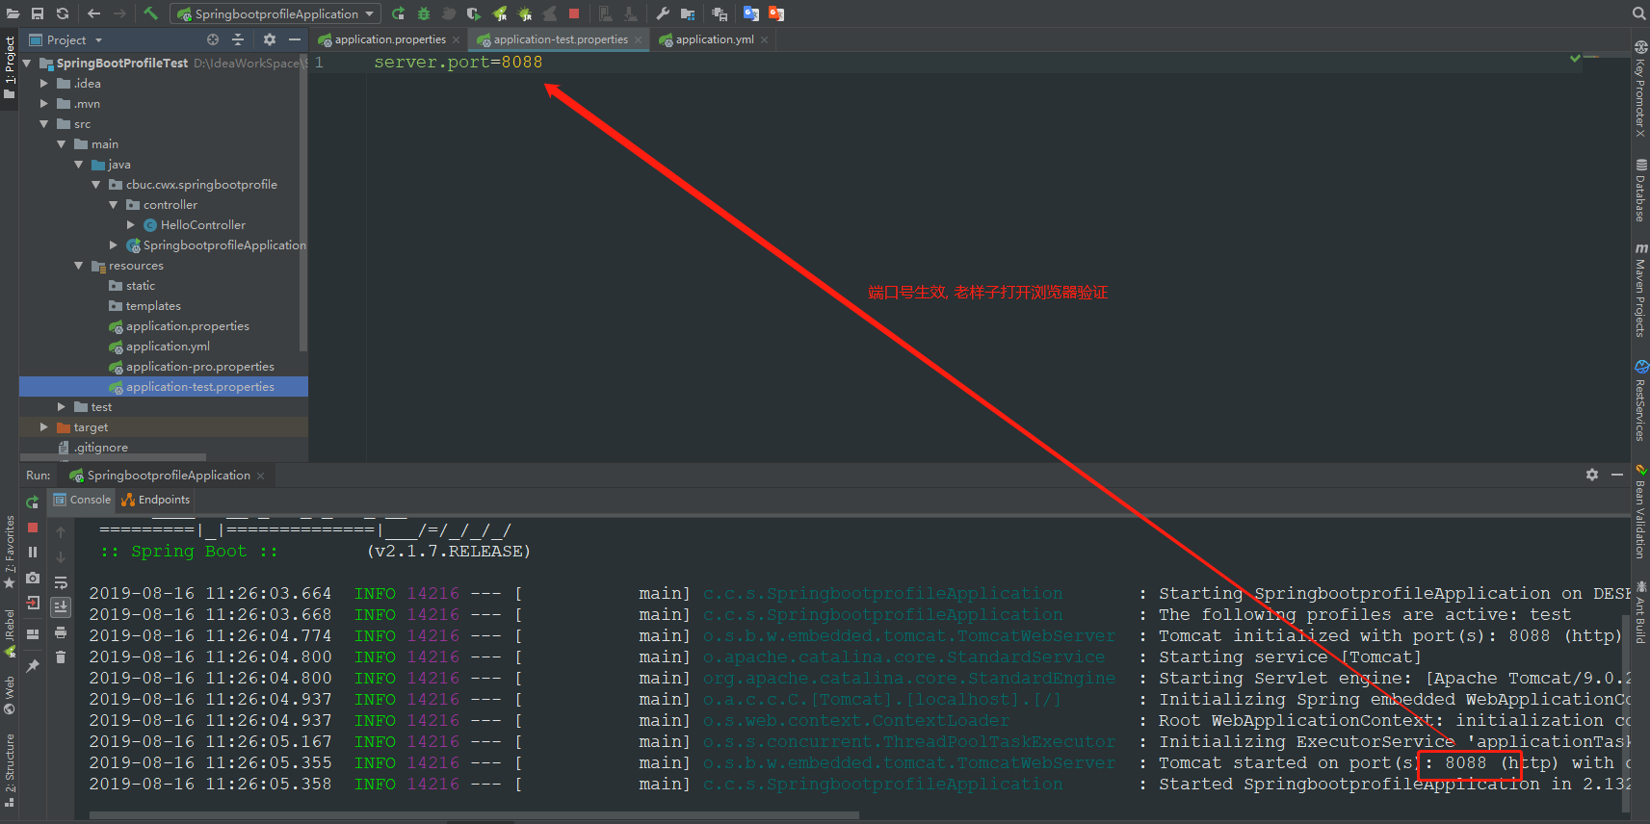Open Project panel gear options
The height and width of the screenshot is (824, 1650).
pos(270,39)
